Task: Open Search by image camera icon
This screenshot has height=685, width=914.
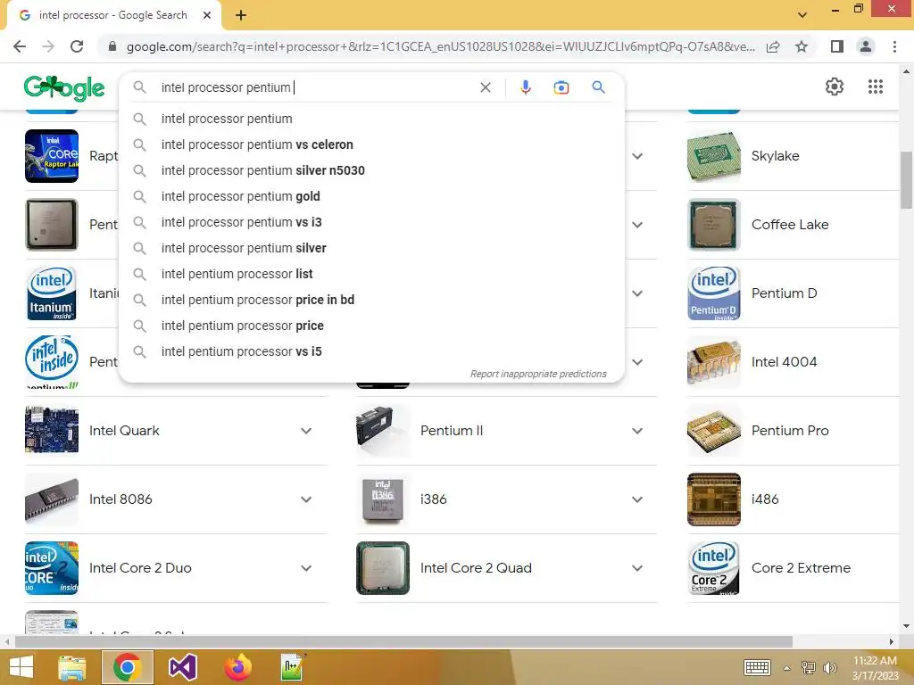Action: (x=561, y=87)
